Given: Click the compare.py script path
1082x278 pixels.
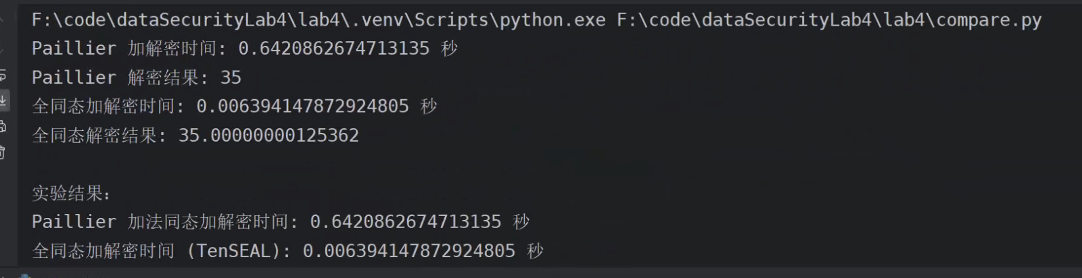Looking at the screenshot, I should click(829, 20).
